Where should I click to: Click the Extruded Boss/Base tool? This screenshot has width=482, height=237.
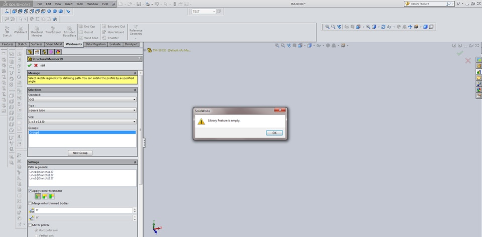(x=69, y=31)
